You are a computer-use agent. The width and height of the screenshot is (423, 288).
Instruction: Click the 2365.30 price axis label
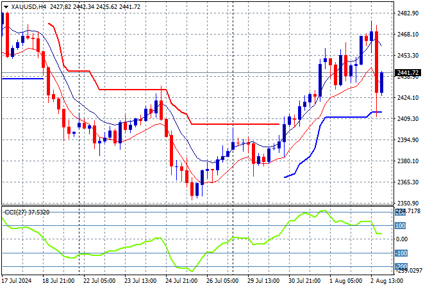[408, 182]
